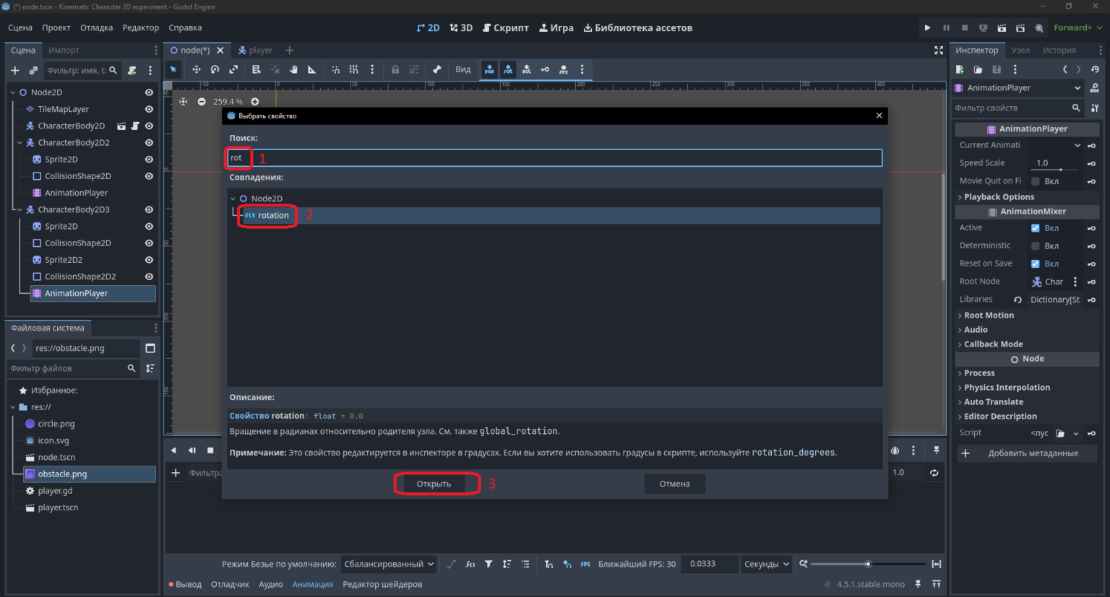Image resolution: width=1110 pixels, height=597 pixels.
Task: Click the zoom in plus icon
Action: [254, 102]
